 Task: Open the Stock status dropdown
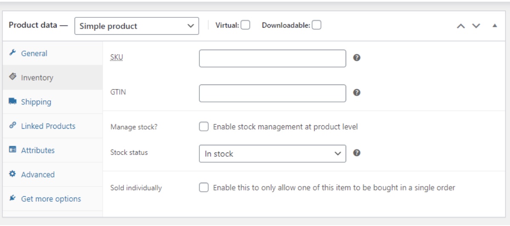(x=272, y=154)
